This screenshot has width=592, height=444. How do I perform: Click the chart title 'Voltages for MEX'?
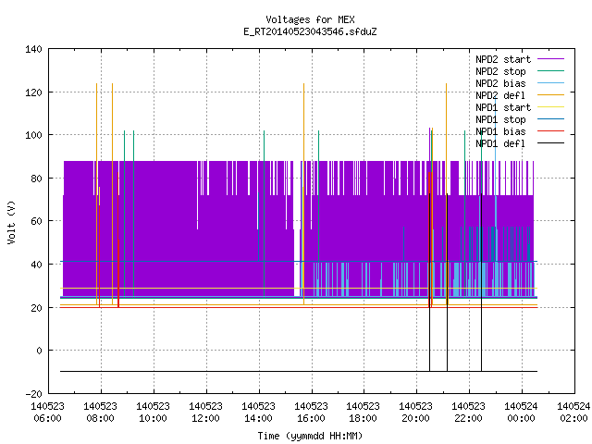click(310, 19)
